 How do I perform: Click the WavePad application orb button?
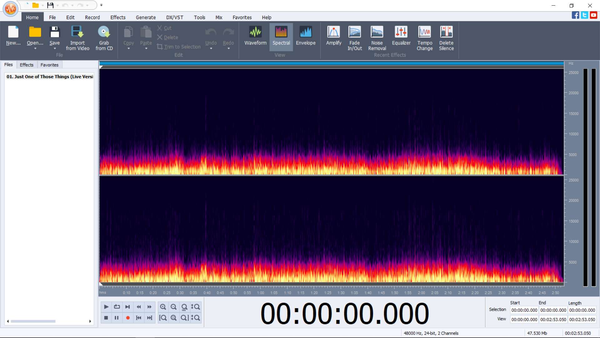point(11,9)
